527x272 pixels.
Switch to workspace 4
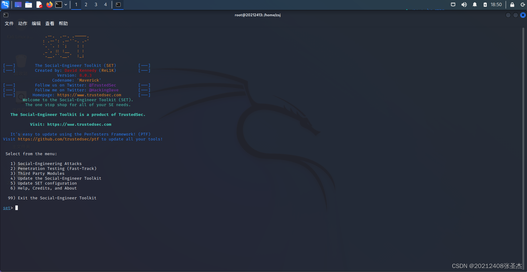point(105,5)
